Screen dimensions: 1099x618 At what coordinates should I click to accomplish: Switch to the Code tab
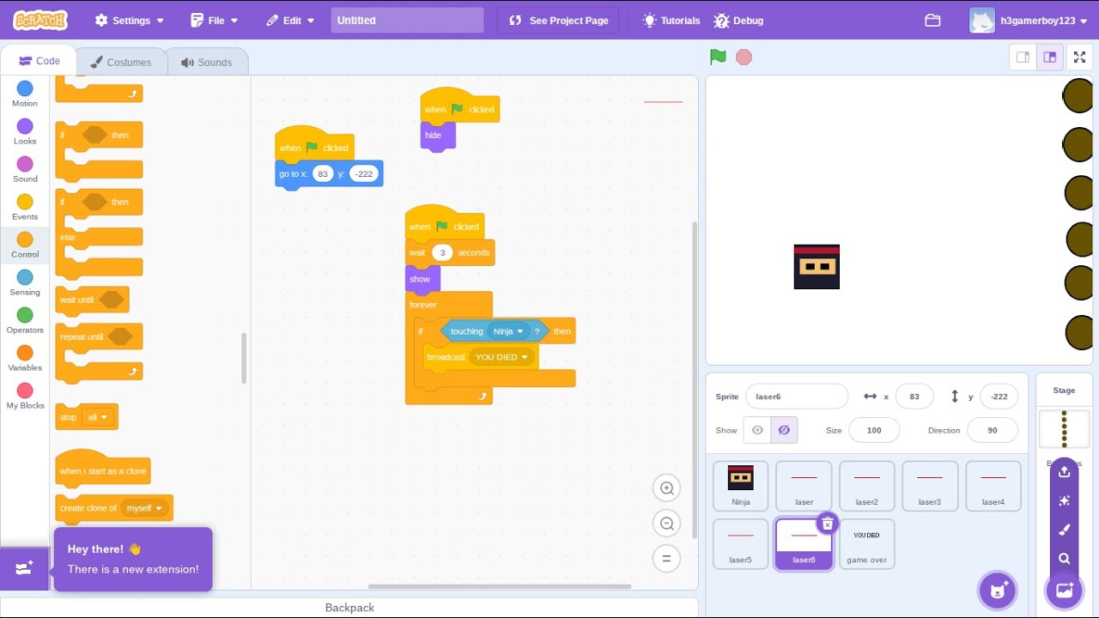click(39, 61)
